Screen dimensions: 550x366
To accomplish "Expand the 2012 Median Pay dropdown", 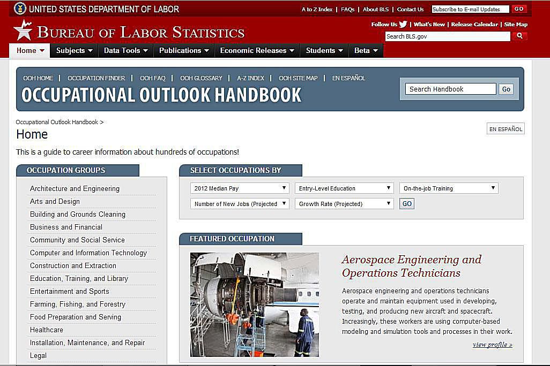I will (x=240, y=188).
